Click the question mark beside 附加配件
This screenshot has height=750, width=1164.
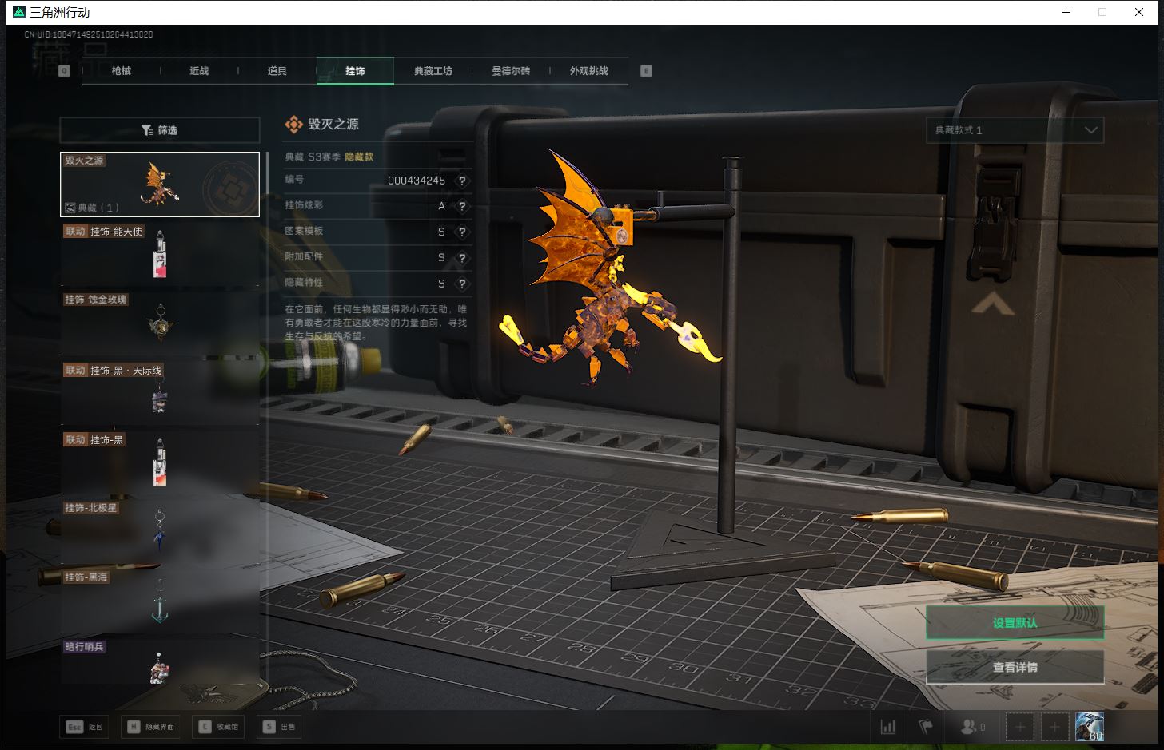tap(461, 258)
